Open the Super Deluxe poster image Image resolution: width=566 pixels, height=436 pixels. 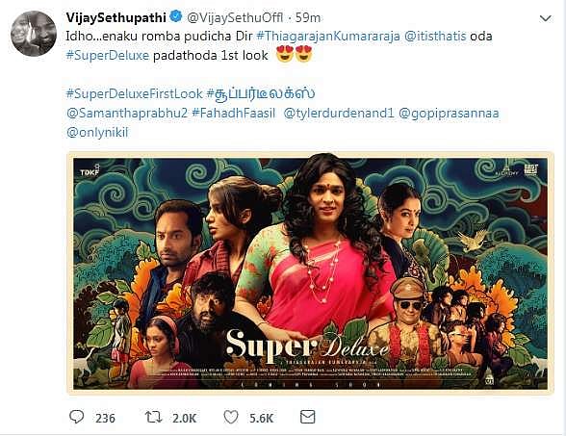[x=310, y=273]
